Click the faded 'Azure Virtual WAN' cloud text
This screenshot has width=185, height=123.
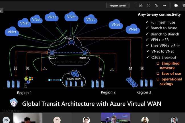pyautogui.click(x=70, y=62)
